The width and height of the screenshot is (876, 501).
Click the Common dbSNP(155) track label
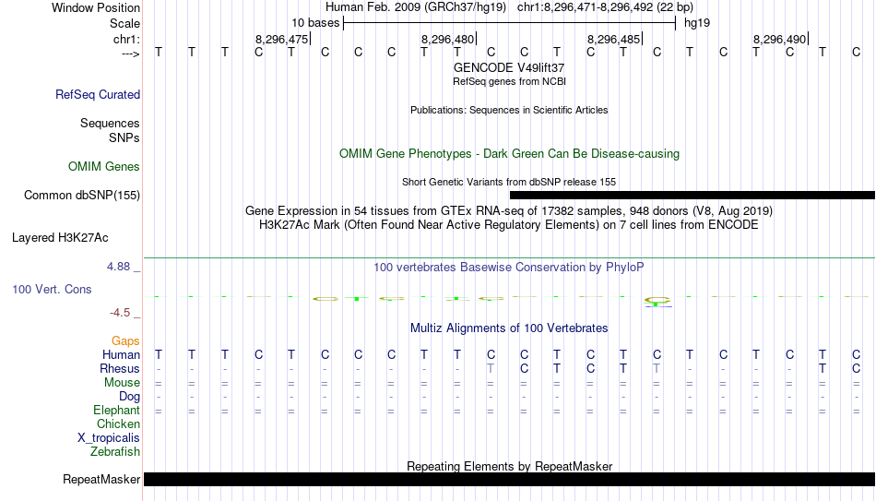[81, 196]
